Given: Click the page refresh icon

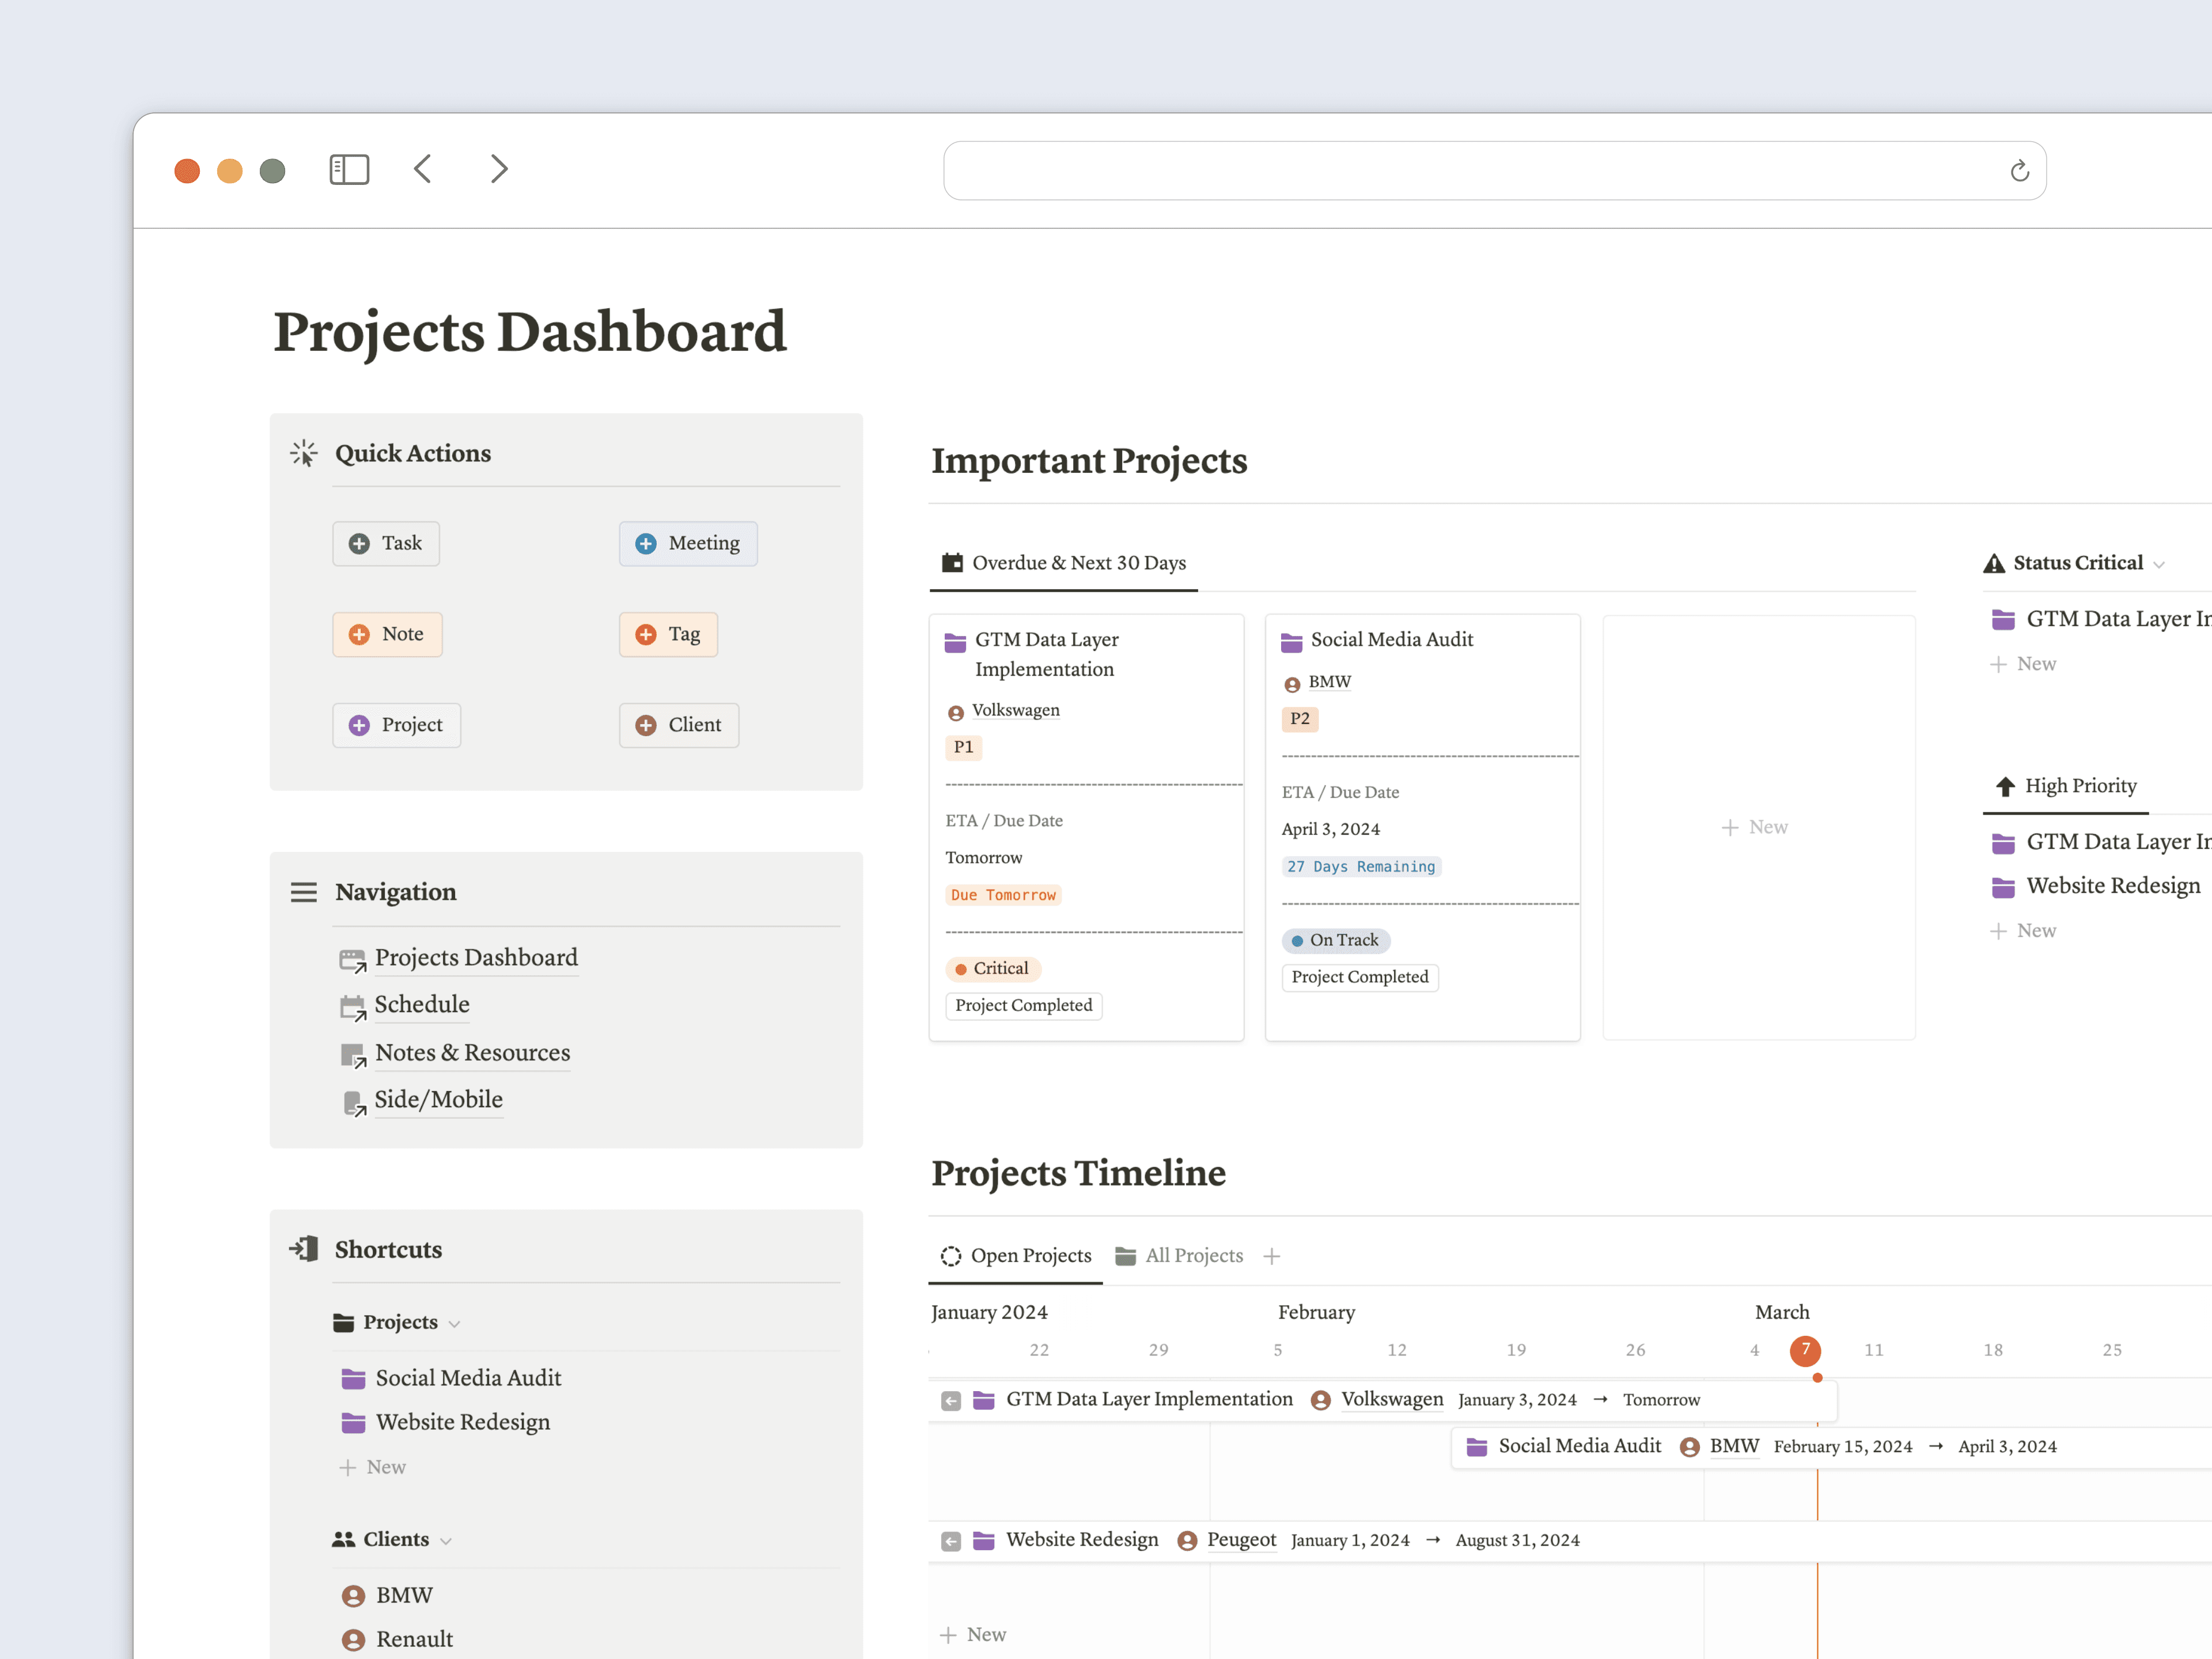Looking at the screenshot, I should pos(2019,171).
